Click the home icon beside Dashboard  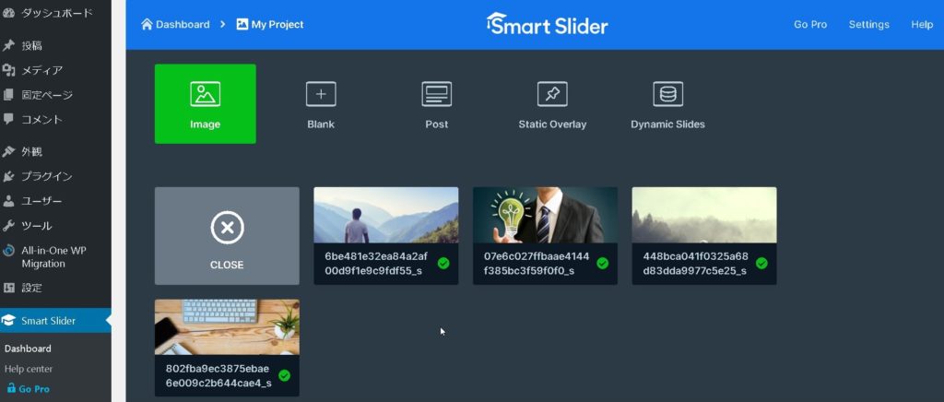[147, 24]
